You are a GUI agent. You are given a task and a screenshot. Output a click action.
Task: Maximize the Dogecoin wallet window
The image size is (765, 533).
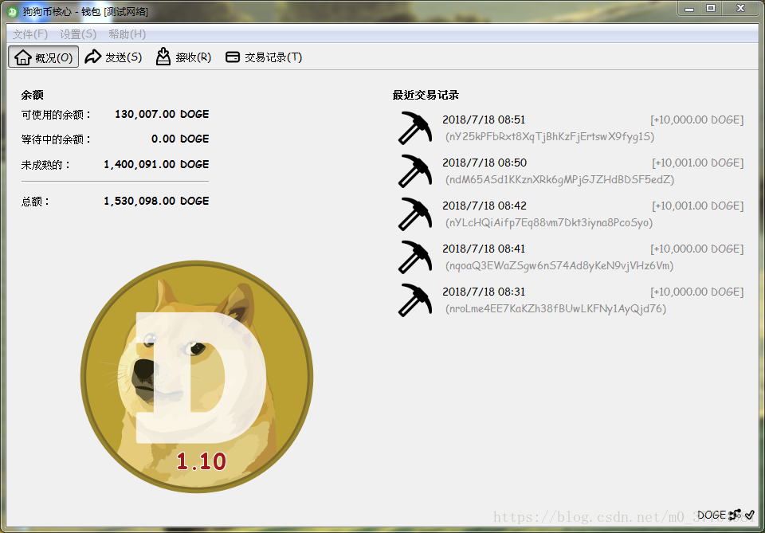pyautogui.click(x=711, y=9)
